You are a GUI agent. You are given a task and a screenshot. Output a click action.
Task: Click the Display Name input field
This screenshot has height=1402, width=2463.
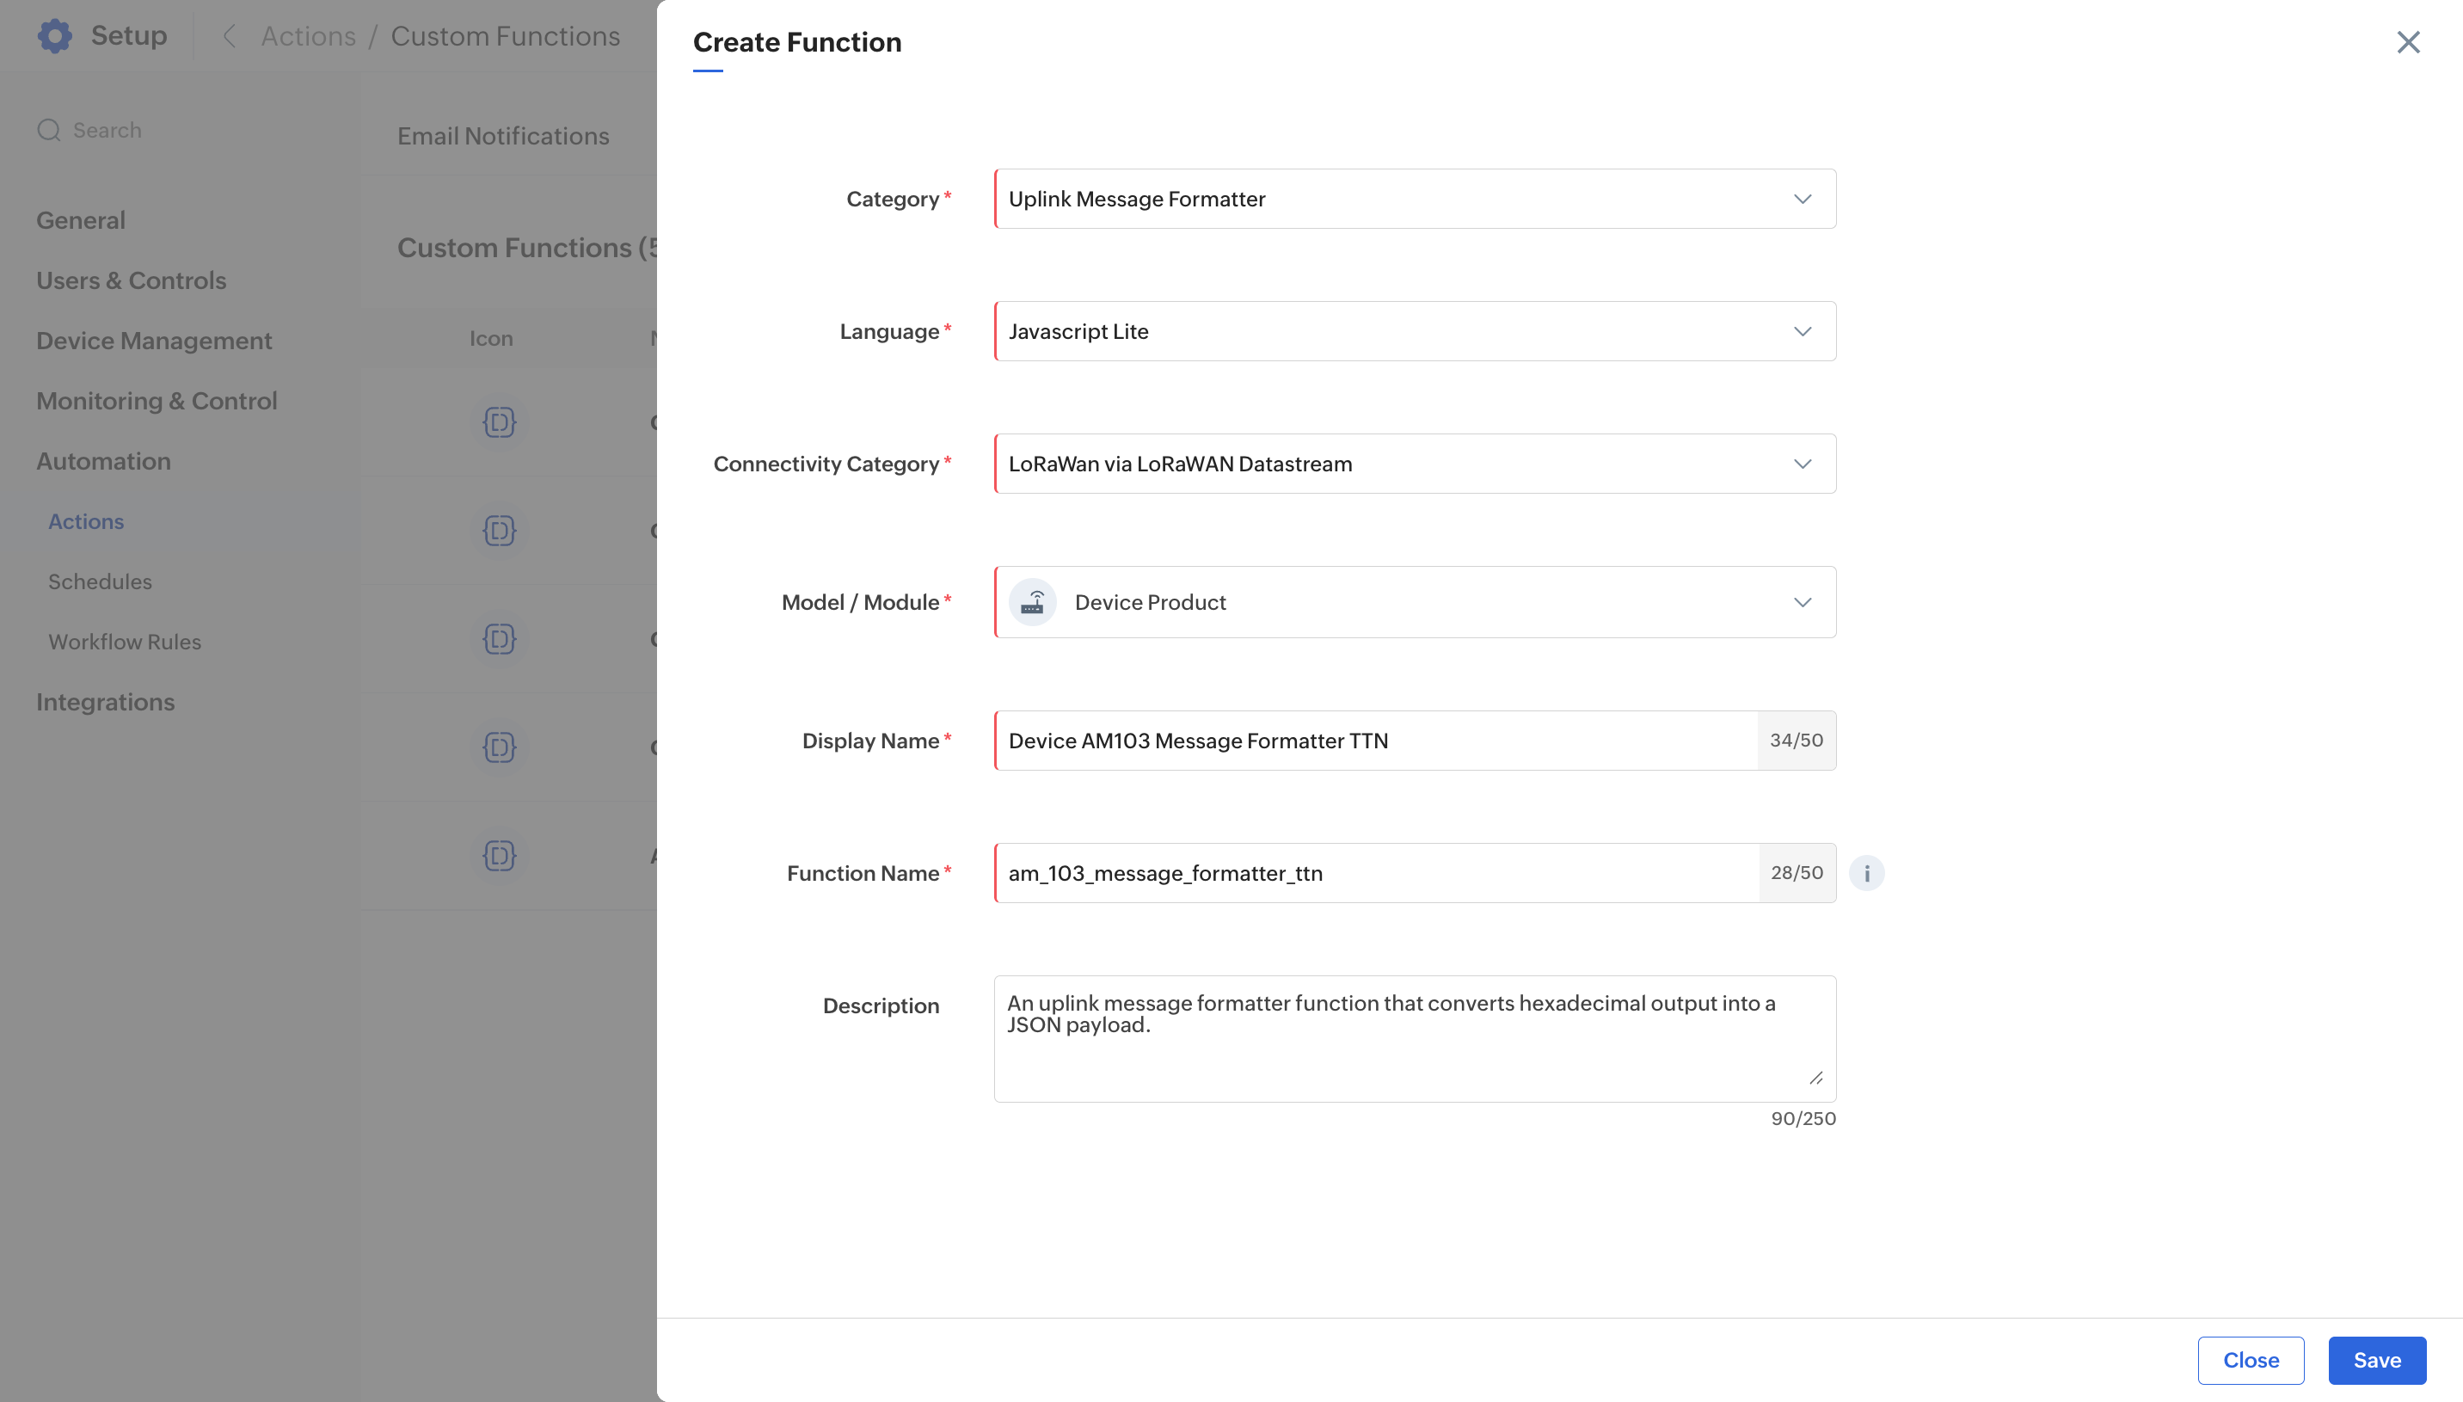click(x=1375, y=741)
